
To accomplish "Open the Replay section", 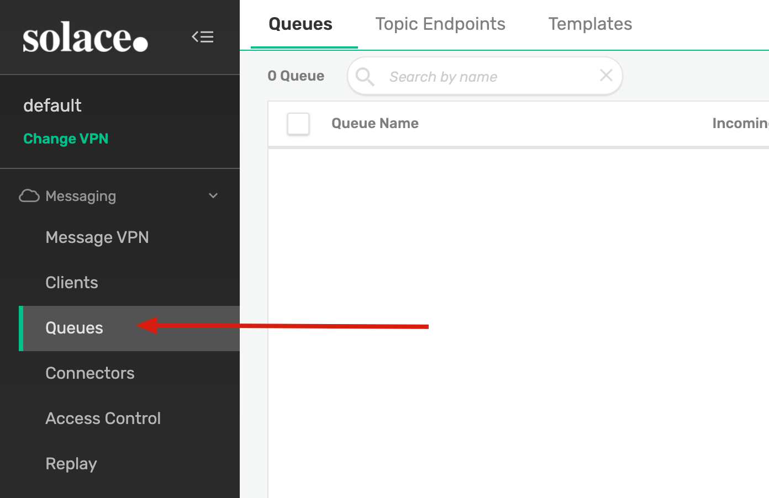I will tap(71, 464).
